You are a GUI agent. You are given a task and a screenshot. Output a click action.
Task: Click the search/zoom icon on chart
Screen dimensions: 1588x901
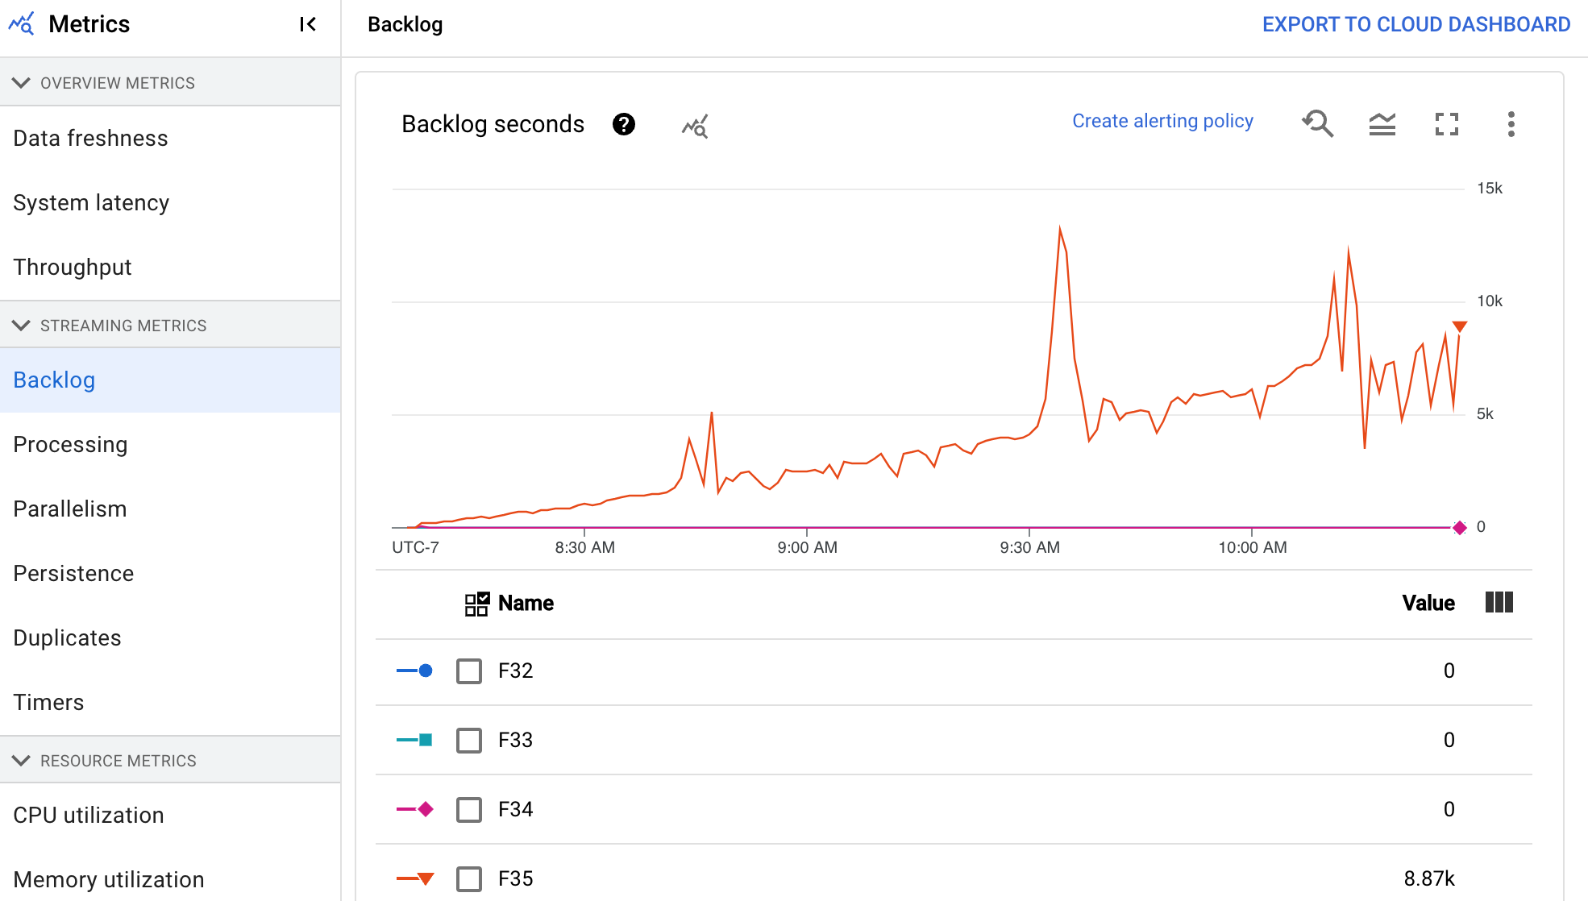click(1317, 123)
